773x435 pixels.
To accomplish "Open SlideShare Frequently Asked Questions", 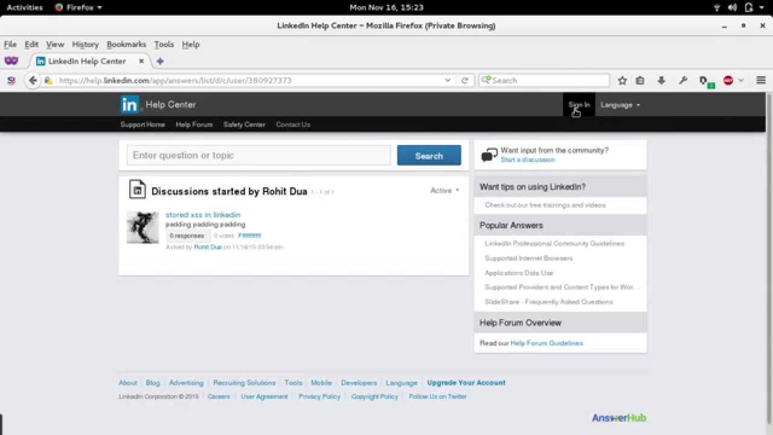I will pyautogui.click(x=548, y=301).
